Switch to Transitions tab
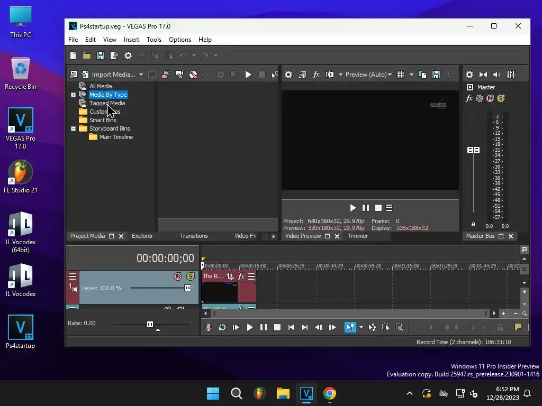The image size is (542, 406). (194, 236)
